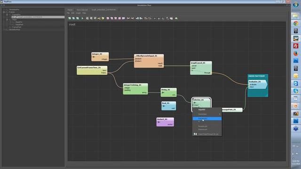The width and height of the screenshot is (301, 169).
Task: Select the IntegerToString_01 node
Action: (x=135, y=89)
